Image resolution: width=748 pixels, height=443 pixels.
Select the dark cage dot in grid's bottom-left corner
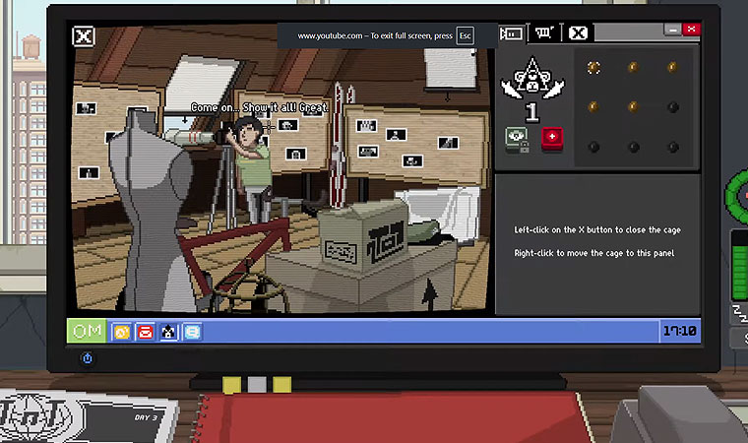pyautogui.click(x=593, y=147)
